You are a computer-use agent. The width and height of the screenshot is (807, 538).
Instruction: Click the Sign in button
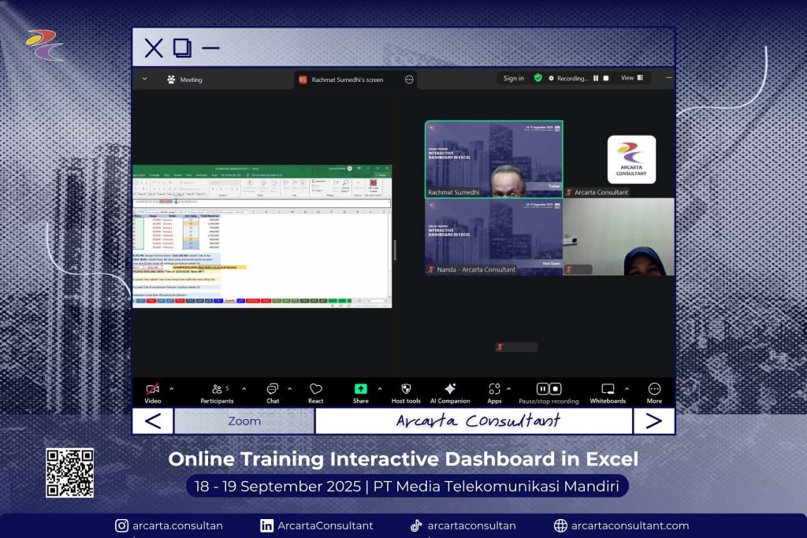click(514, 79)
